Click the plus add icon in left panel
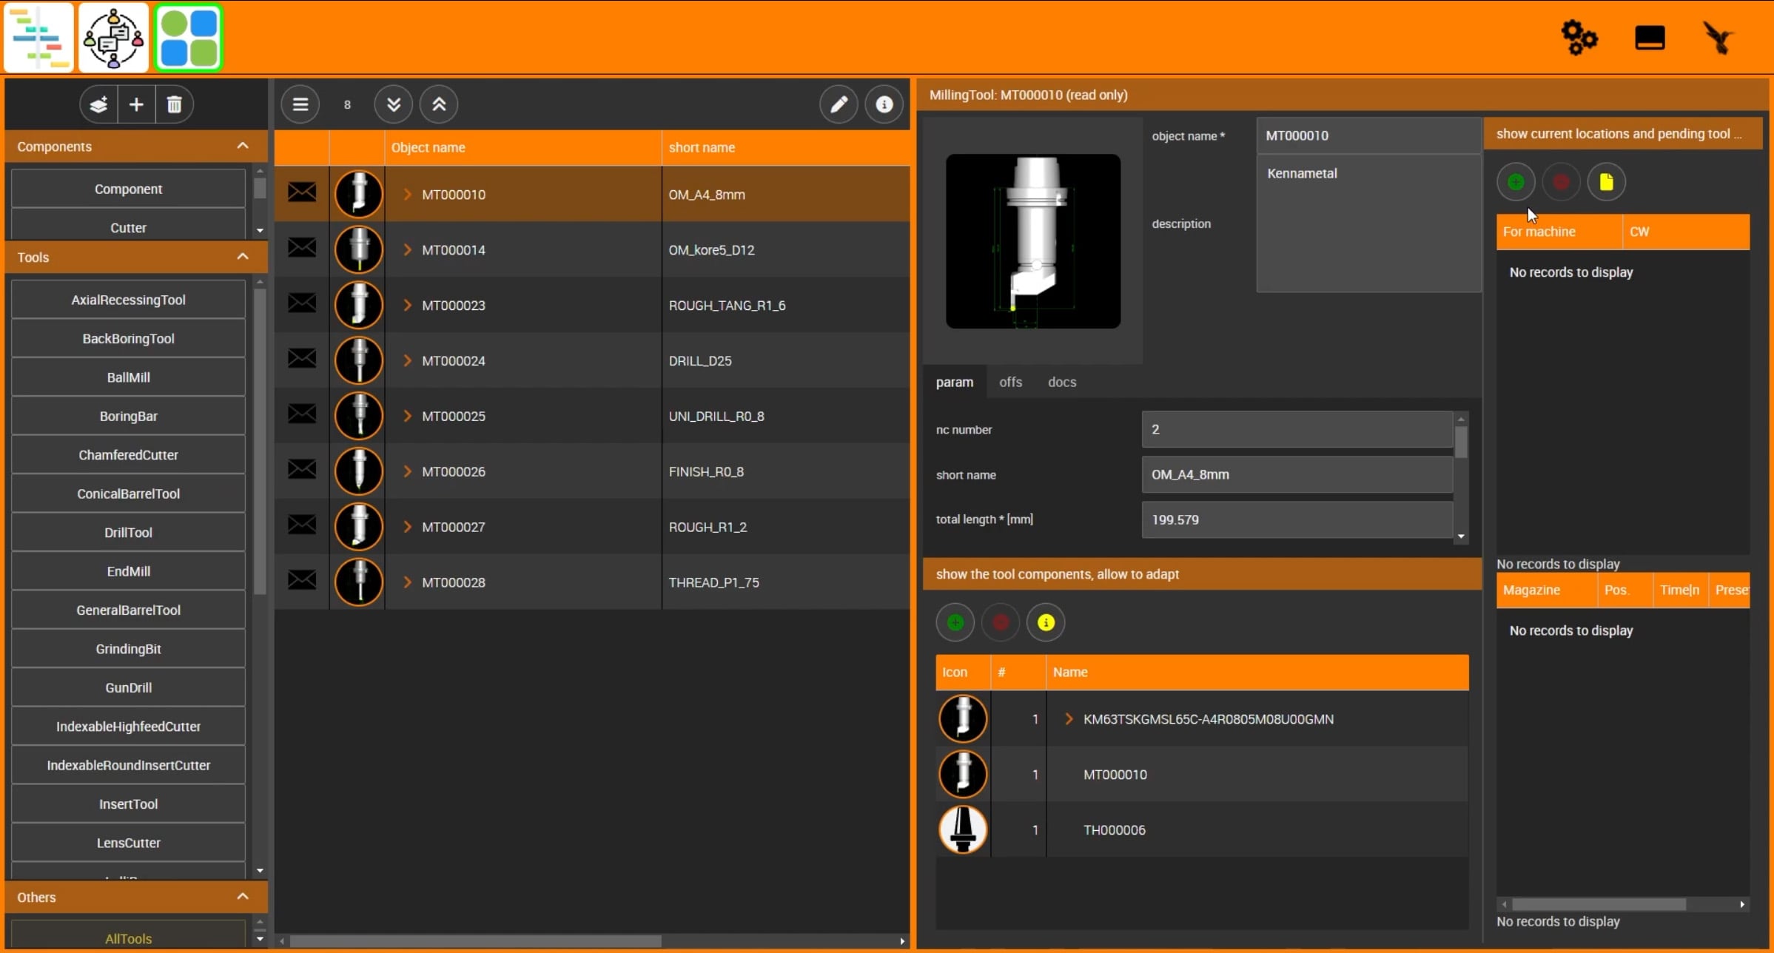Screen dimensions: 1774x953 [136, 104]
